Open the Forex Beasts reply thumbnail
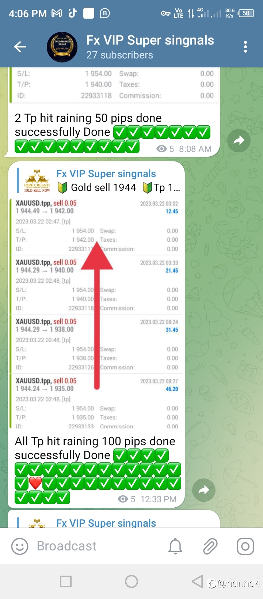The image size is (263, 599). point(37,181)
